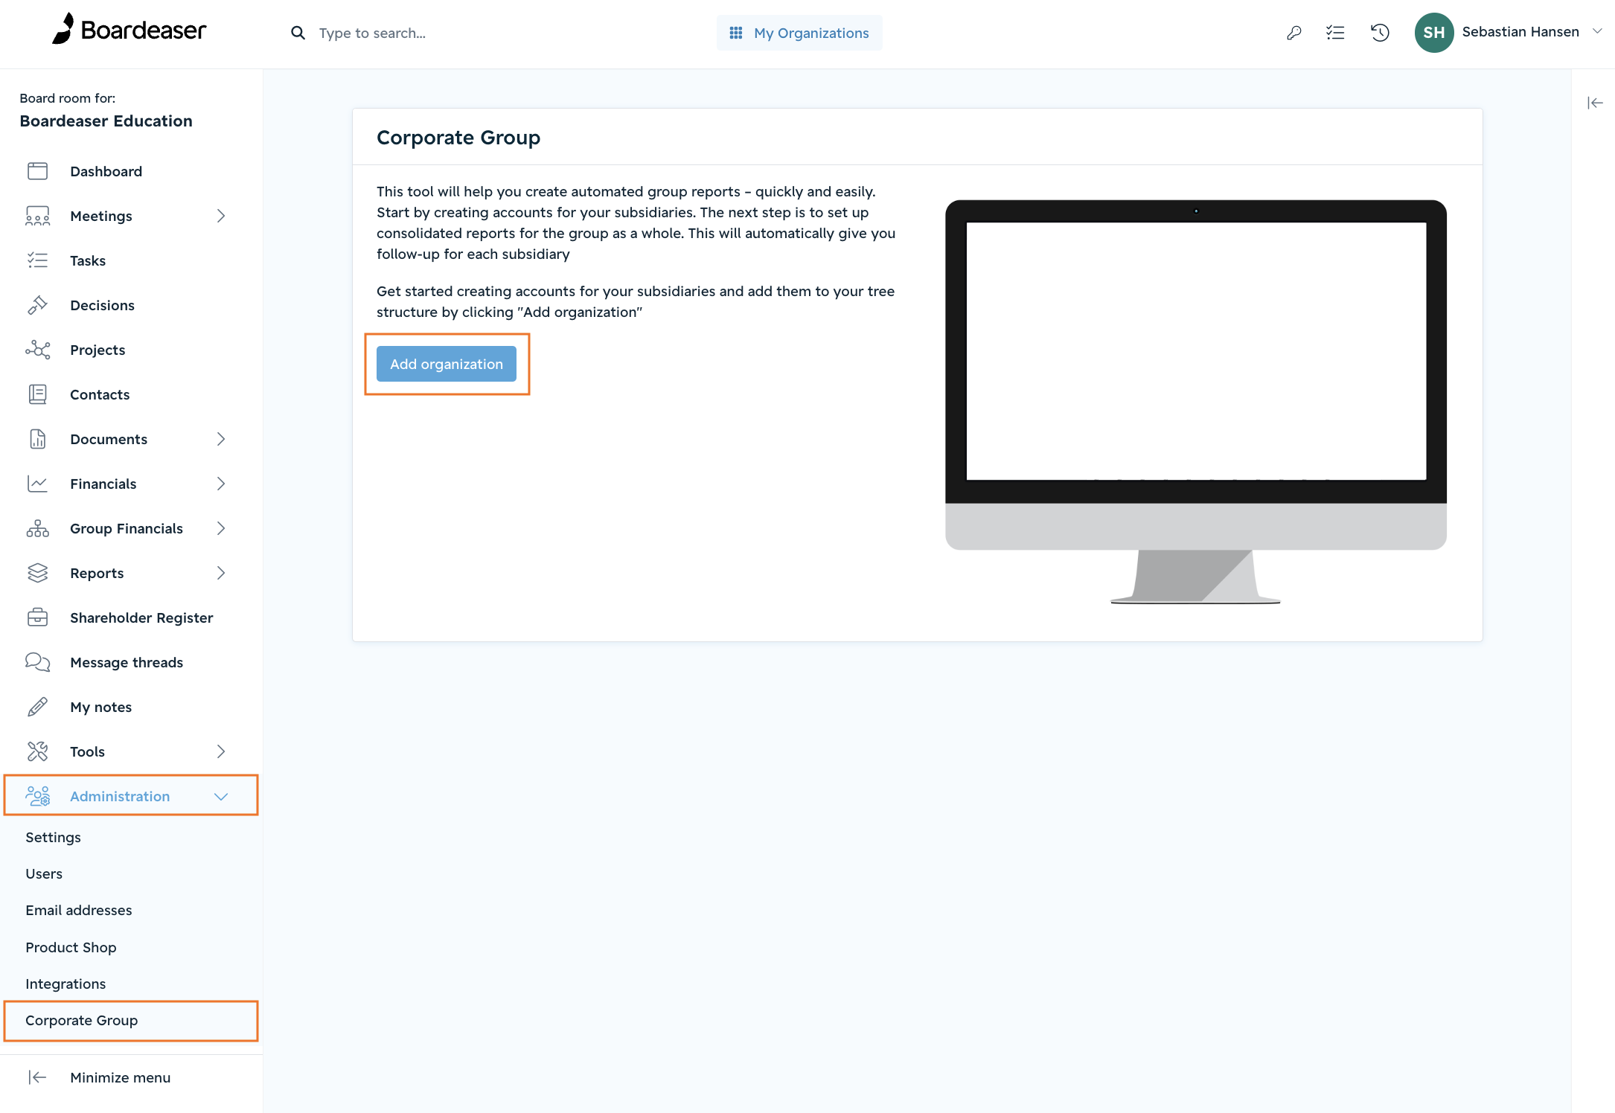Expand the Tools submenu chevron
This screenshot has height=1113, width=1615.
click(221, 751)
